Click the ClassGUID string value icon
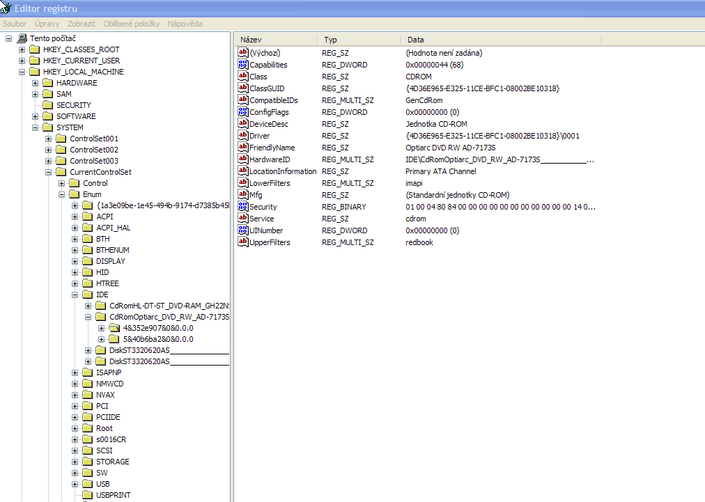Viewport: 705px width, 502px height. tap(243, 88)
